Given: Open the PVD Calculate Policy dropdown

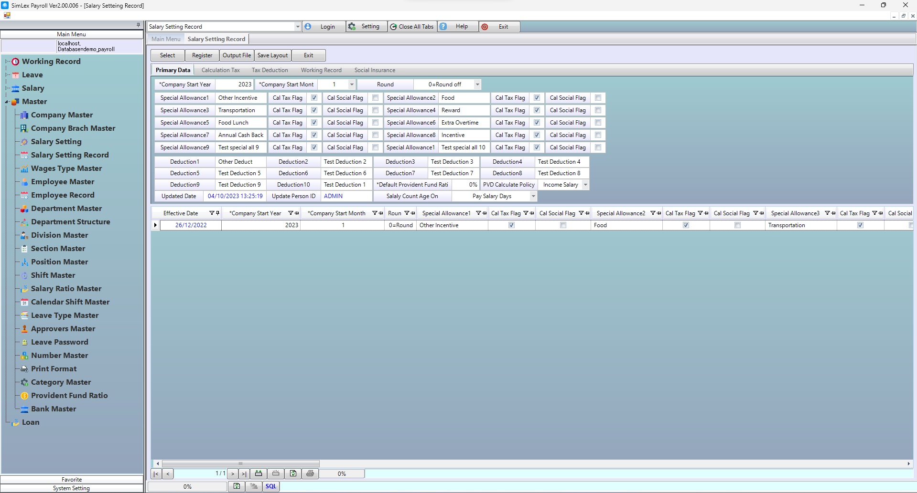Looking at the screenshot, I should click(585, 185).
